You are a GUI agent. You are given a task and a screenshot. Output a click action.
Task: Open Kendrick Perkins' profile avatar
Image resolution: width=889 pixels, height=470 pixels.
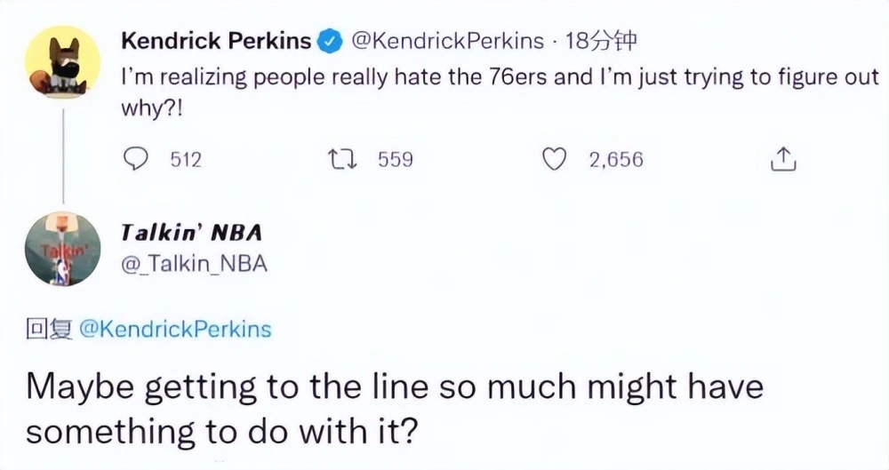point(61,61)
